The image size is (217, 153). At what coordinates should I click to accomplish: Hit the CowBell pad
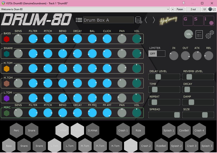tap(184, 130)
